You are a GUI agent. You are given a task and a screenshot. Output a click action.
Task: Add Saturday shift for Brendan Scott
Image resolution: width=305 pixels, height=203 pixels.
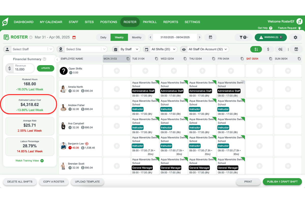click(x=260, y=166)
